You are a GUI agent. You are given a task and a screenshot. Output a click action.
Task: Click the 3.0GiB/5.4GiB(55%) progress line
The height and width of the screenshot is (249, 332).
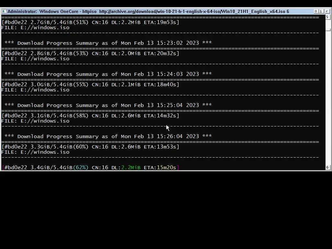[90, 85]
